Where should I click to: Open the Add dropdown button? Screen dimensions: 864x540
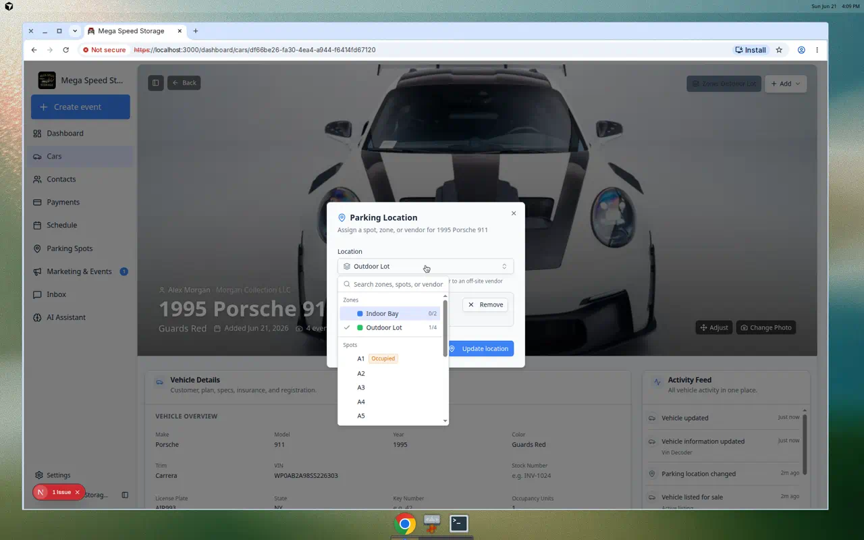click(x=786, y=84)
